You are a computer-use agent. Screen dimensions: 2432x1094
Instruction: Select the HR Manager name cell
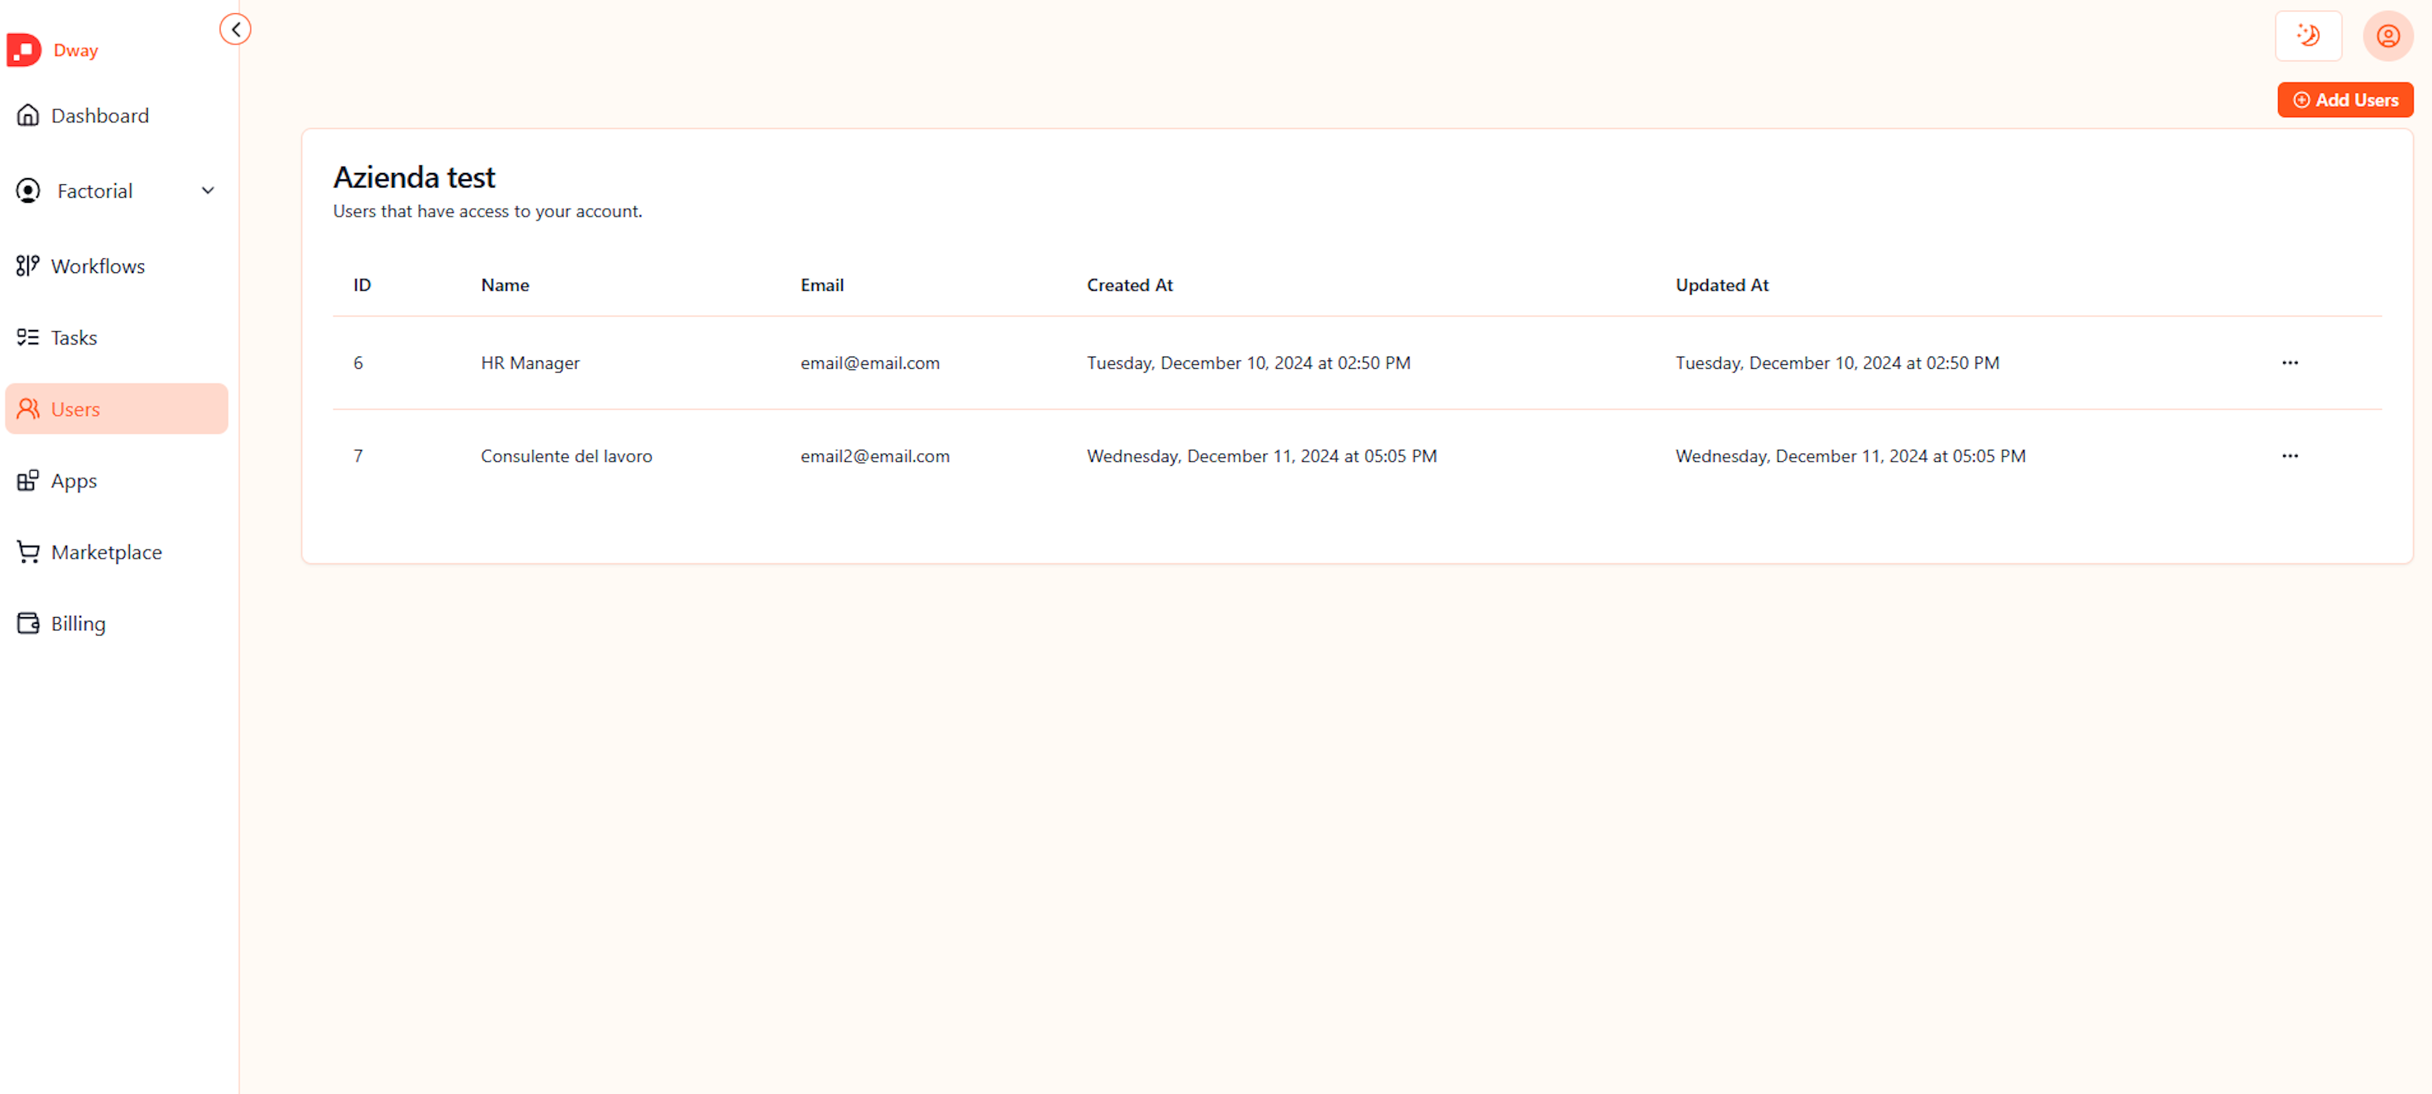pos(529,362)
